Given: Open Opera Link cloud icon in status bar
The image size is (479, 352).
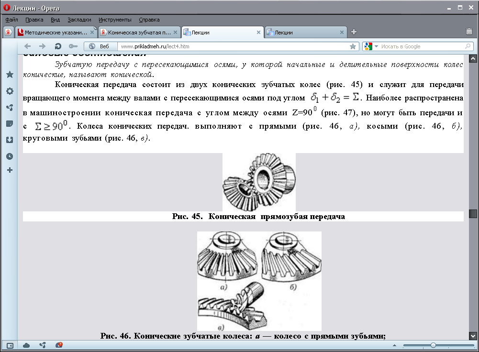Looking at the screenshot, I should click(x=26, y=345).
